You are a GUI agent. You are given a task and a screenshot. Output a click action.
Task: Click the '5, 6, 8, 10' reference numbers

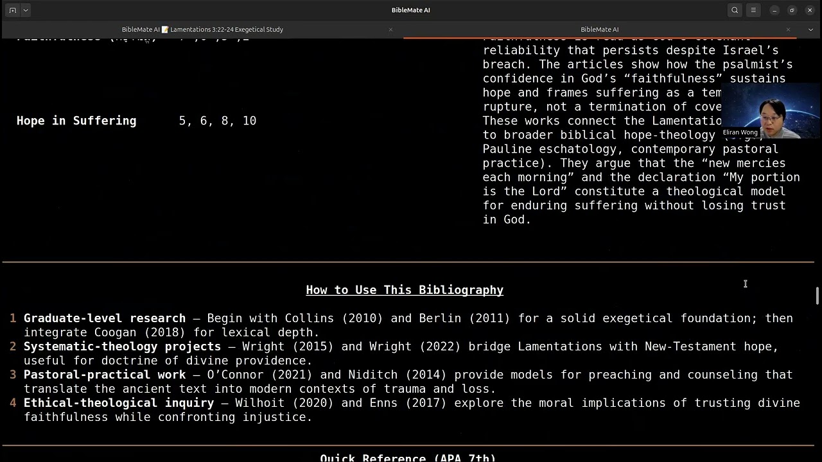click(218, 121)
